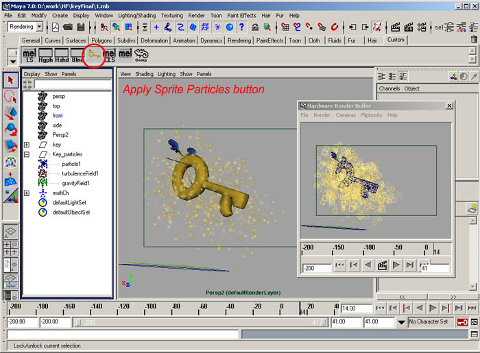Click the current time field showing 14.00

coord(355,309)
